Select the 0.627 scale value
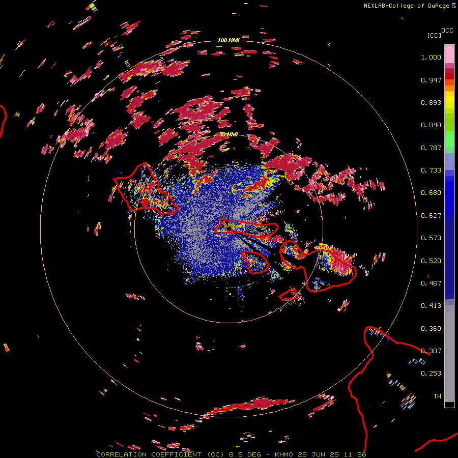This screenshot has height=458, width=458. click(431, 216)
